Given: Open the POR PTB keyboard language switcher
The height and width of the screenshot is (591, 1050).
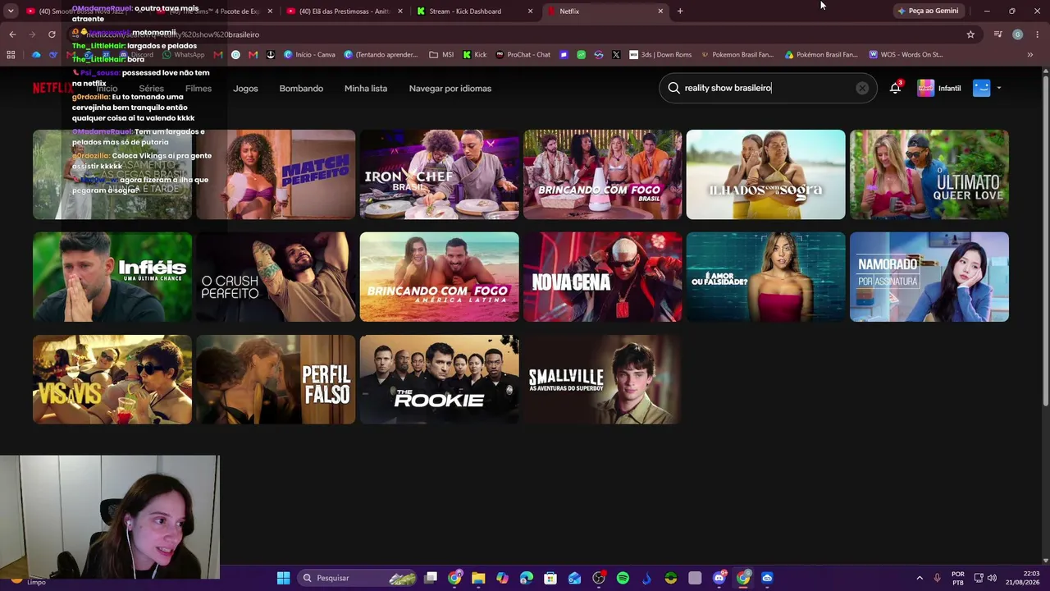Looking at the screenshot, I should pos(958,578).
